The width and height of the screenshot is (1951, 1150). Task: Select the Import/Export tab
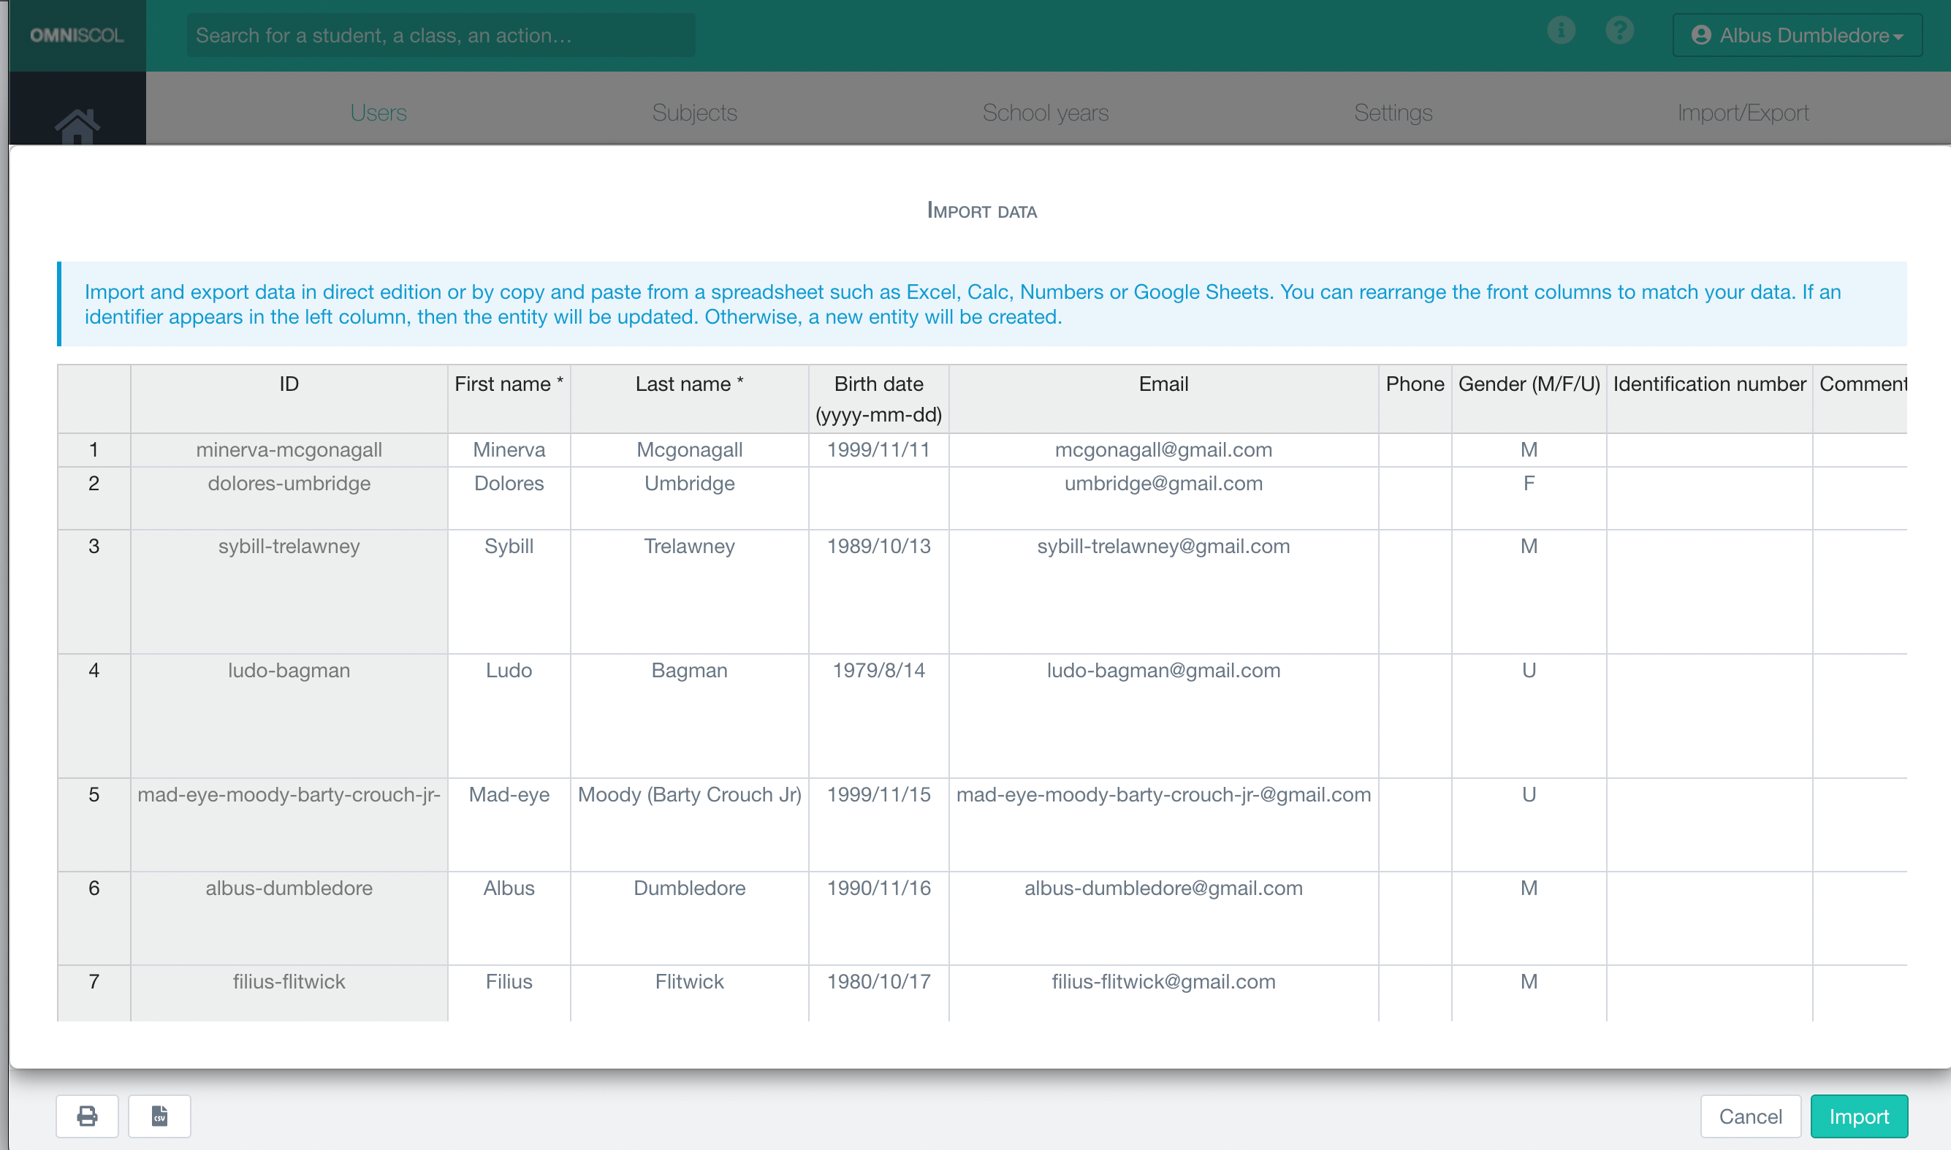(x=1743, y=113)
